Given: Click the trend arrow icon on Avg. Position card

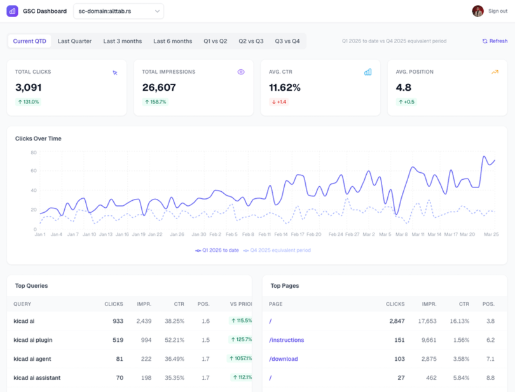Looking at the screenshot, I should coord(495,72).
